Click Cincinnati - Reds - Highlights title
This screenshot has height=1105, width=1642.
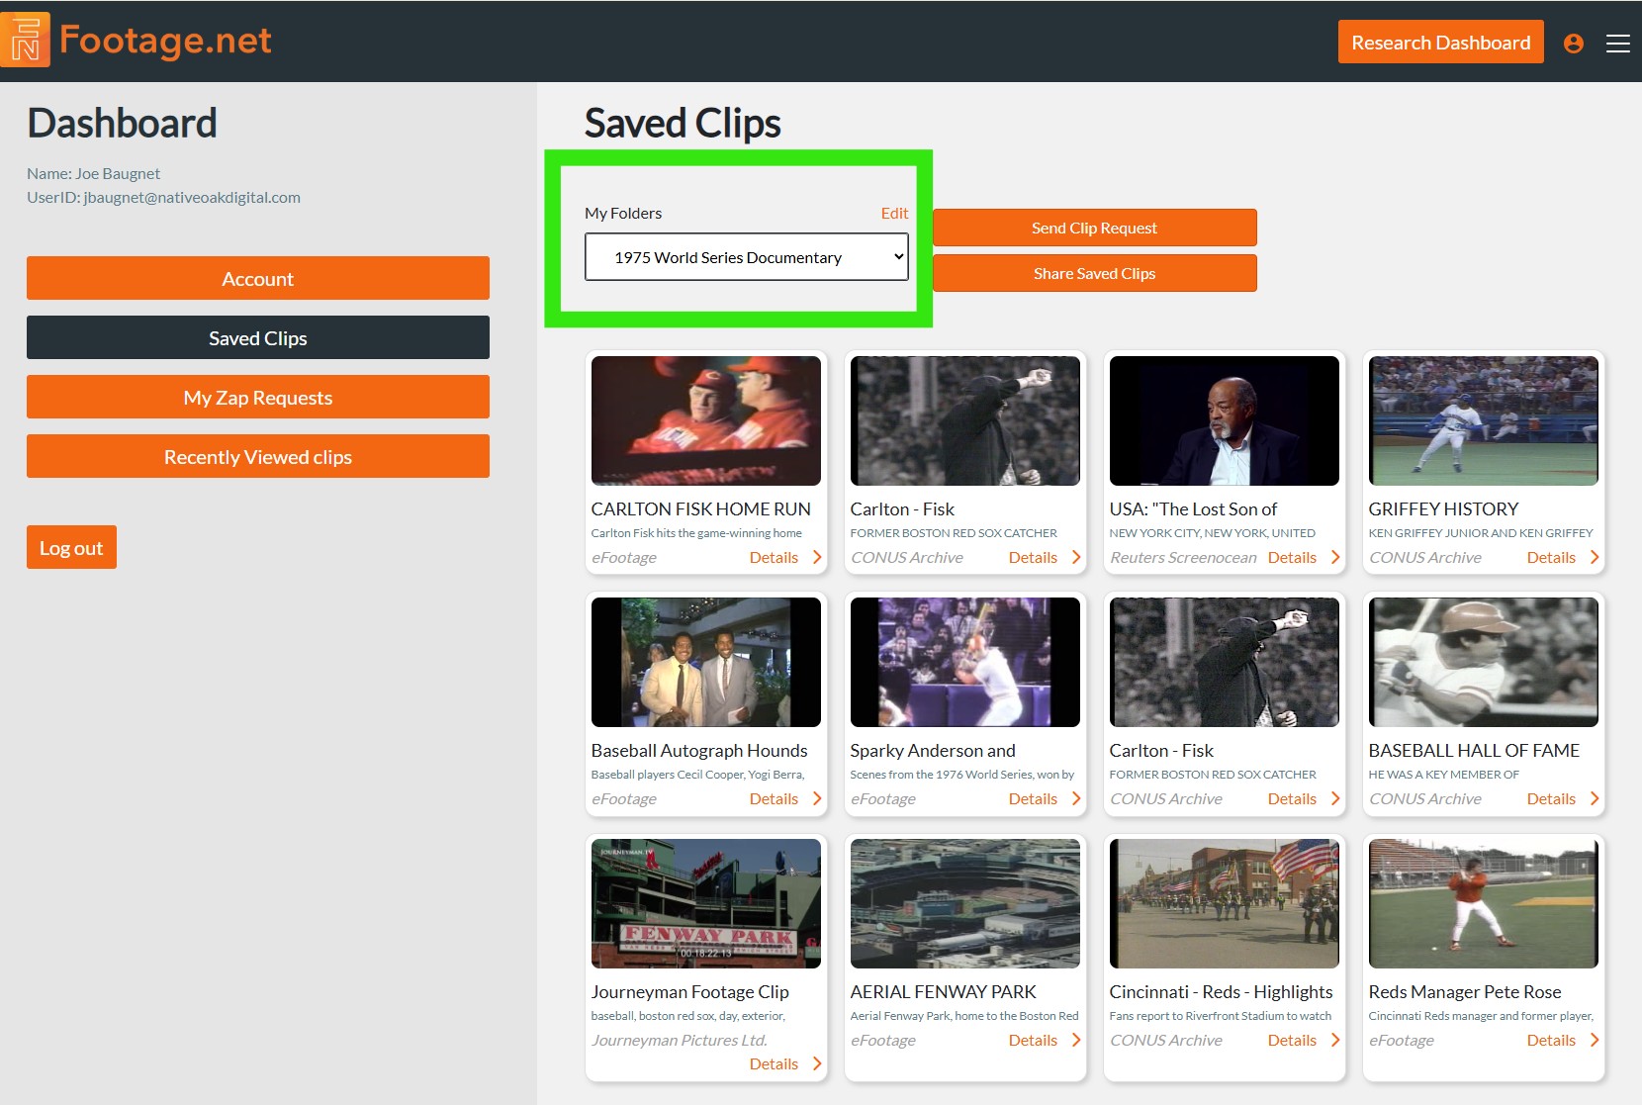click(1221, 991)
